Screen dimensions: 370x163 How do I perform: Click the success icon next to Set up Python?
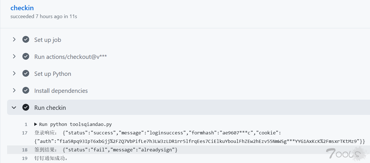coord(26,74)
